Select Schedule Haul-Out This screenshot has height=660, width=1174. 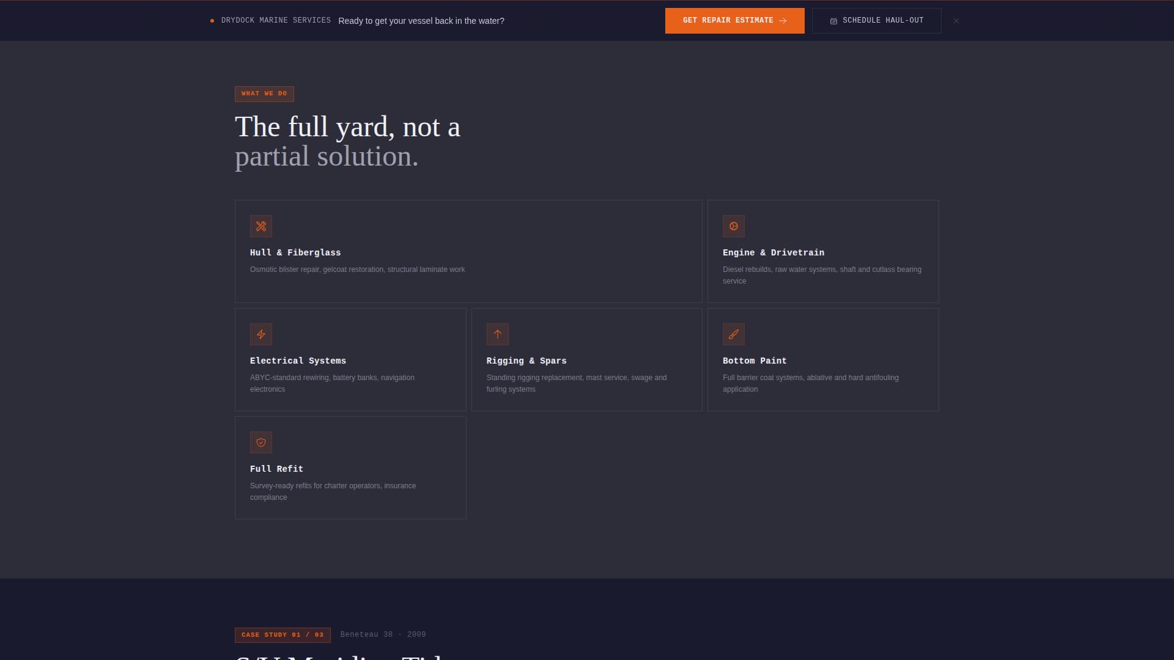tap(876, 20)
